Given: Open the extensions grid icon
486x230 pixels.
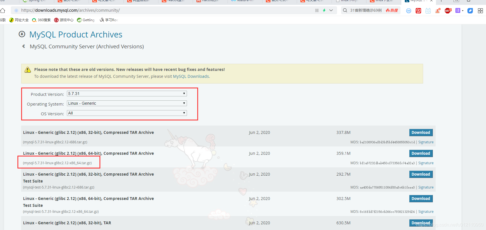Looking at the screenshot, I should pyautogui.click(x=480, y=11).
